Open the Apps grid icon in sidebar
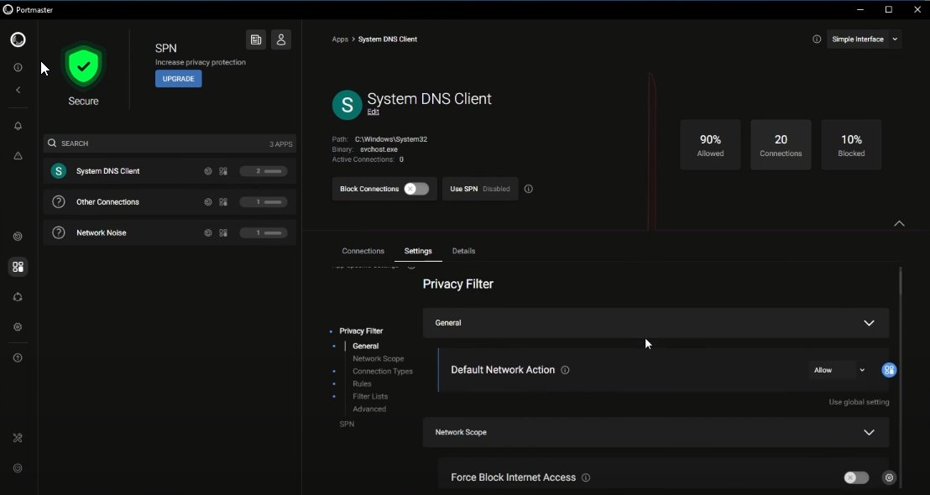The width and height of the screenshot is (930, 495). 18,267
